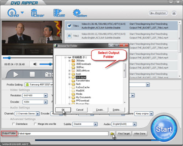This screenshot has height=146, width=183.
Task: Check the Title2 checkbox
Action: 70,36
